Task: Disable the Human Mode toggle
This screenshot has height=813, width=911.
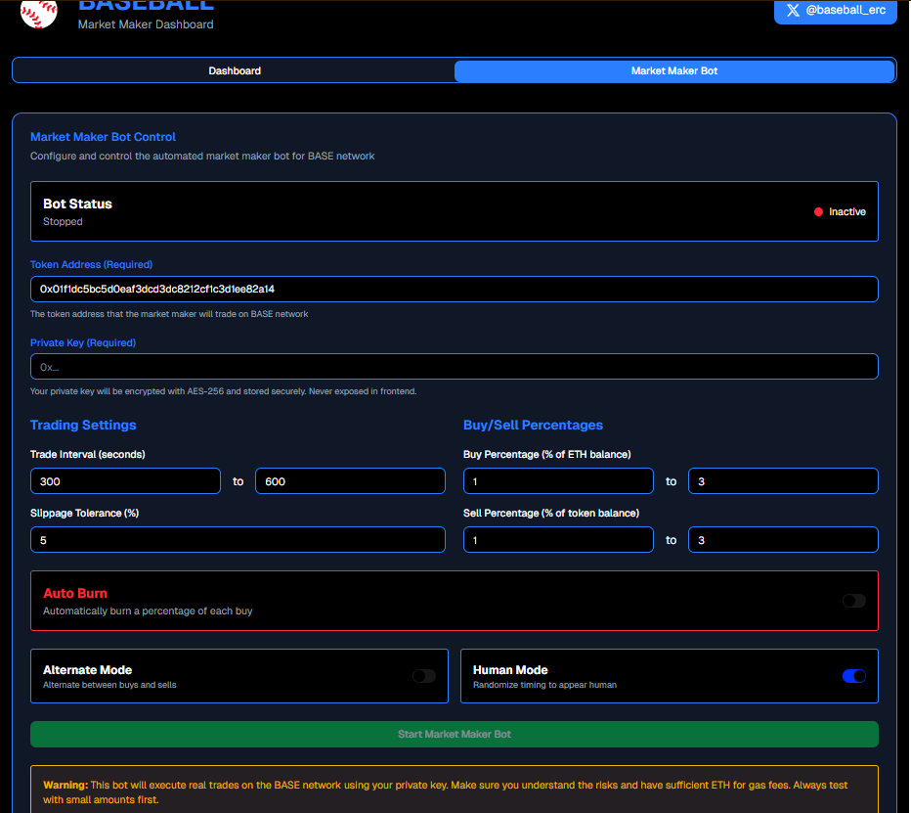Action: (x=854, y=676)
